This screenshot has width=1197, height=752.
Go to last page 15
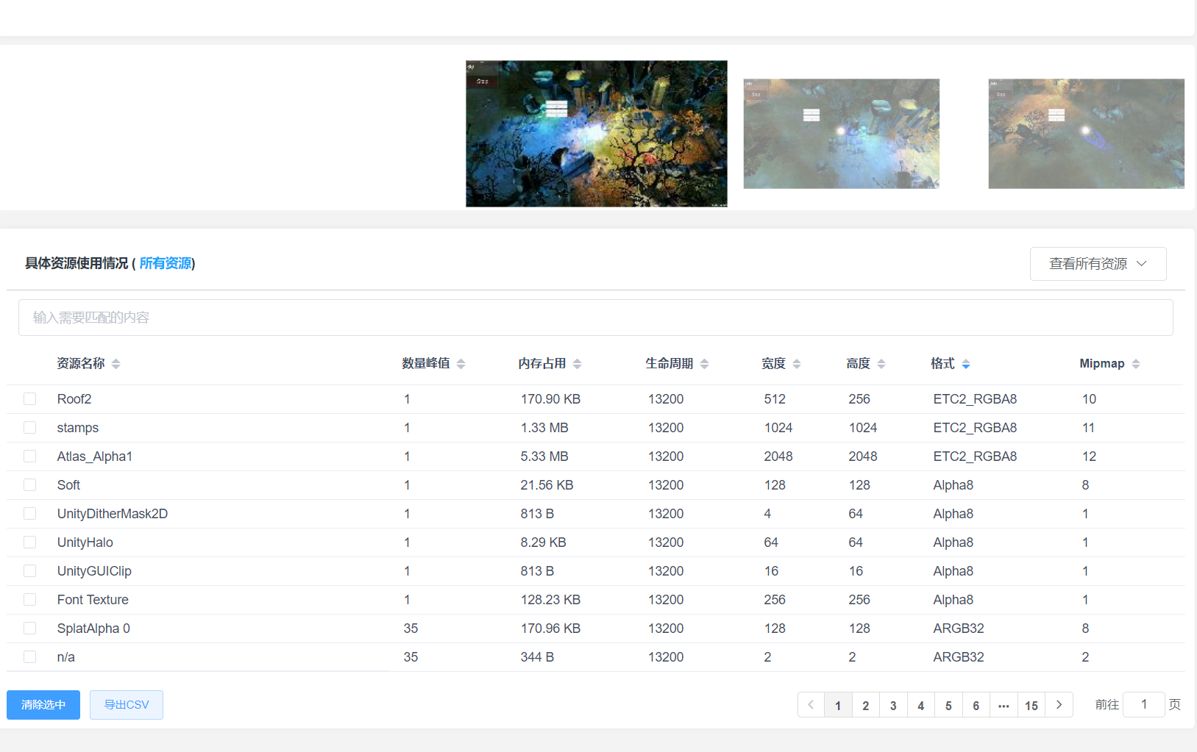point(1031,705)
